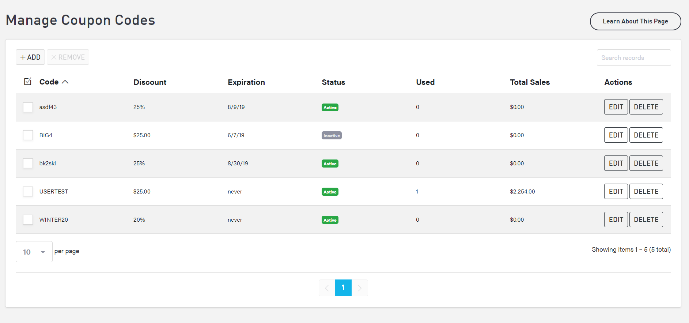Tick the checkbox for asdf43 coupon
The image size is (689, 323).
point(28,107)
